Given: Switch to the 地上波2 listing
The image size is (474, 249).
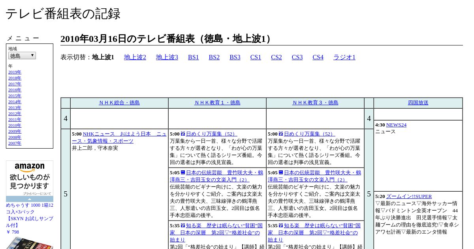Looking at the screenshot, I should (x=135, y=57).
